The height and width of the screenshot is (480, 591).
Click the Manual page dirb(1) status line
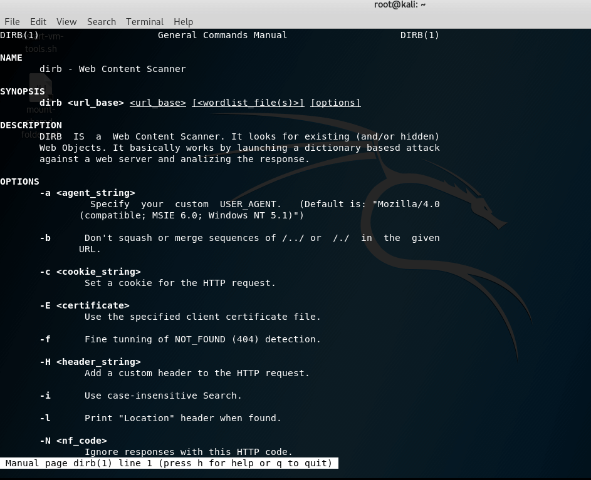[169, 463]
